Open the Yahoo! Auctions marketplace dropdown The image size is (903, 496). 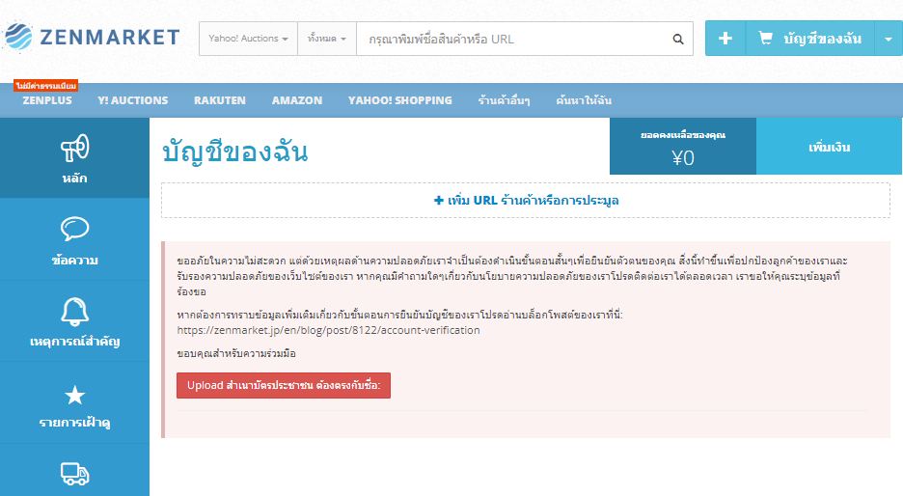tap(248, 39)
